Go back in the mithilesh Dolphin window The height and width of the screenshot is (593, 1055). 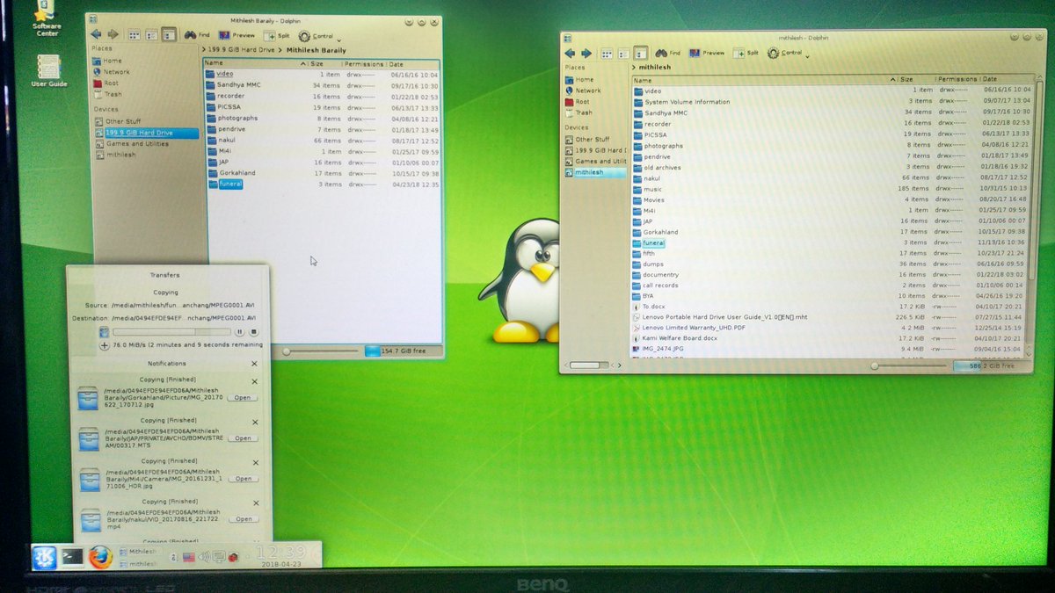(x=570, y=53)
